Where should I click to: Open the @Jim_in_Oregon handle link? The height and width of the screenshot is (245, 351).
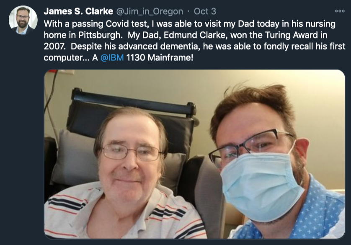150,11
